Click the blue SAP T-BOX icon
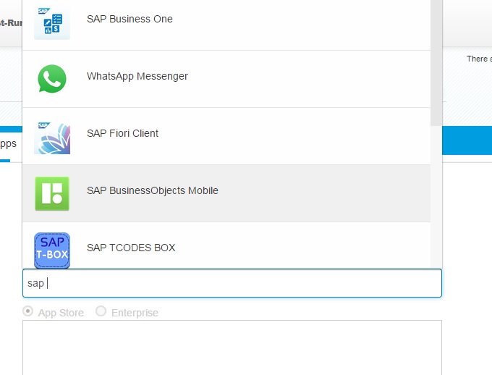The height and width of the screenshot is (375, 492). point(52,250)
